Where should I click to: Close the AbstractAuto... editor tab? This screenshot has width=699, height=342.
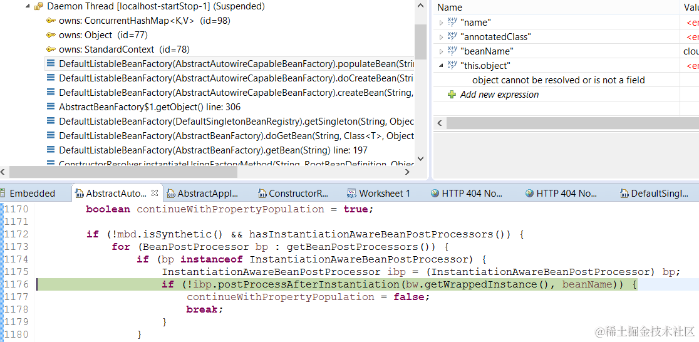(x=155, y=193)
